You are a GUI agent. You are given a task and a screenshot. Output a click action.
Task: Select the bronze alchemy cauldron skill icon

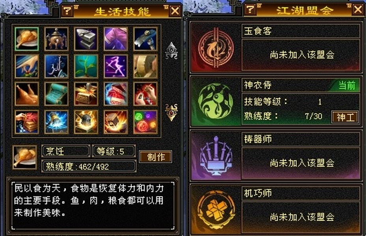(56, 39)
